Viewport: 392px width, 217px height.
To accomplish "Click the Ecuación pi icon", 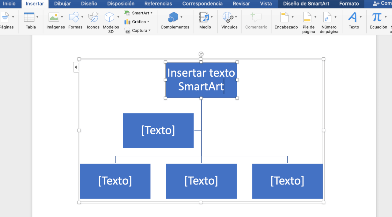I will point(377,17).
